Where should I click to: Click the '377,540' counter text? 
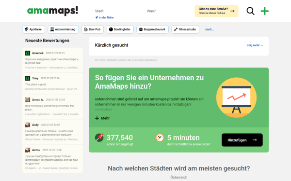[119, 138]
